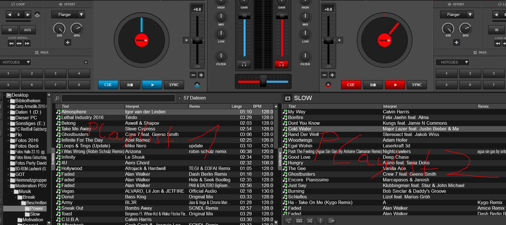Click SYNC button on left deck
This screenshot has width=506, height=225.
click(174, 85)
